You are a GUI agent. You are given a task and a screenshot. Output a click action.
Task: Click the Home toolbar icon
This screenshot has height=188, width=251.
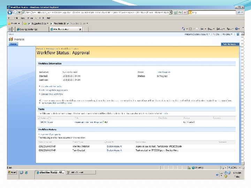coord(183,29)
